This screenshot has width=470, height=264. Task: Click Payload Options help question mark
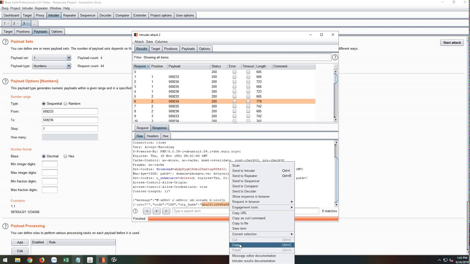[6, 81]
